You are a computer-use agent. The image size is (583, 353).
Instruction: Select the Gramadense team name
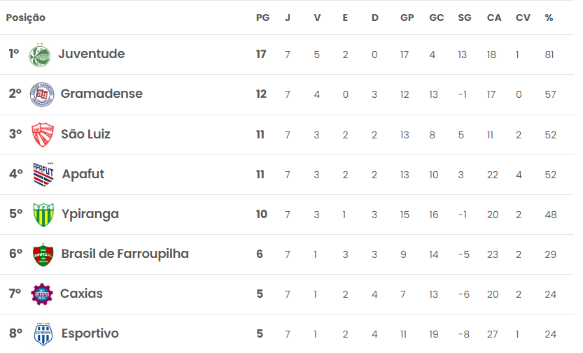pyautogui.click(x=101, y=94)
